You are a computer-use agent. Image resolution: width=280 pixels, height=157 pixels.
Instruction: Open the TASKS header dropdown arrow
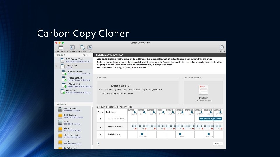pos(64,55)
